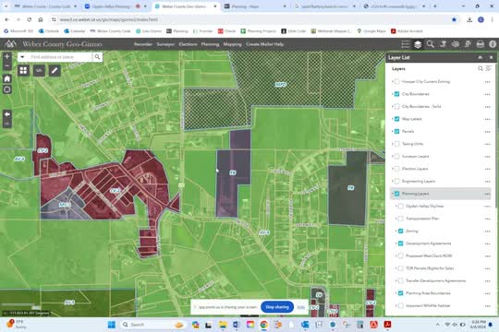Activate the my location button
Screen dimensions: 499x332
tap(7, 89)
